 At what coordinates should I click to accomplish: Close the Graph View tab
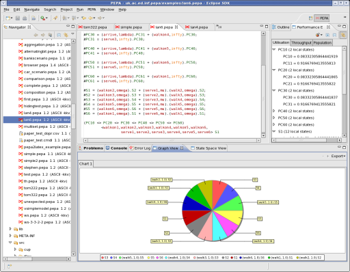182,148
